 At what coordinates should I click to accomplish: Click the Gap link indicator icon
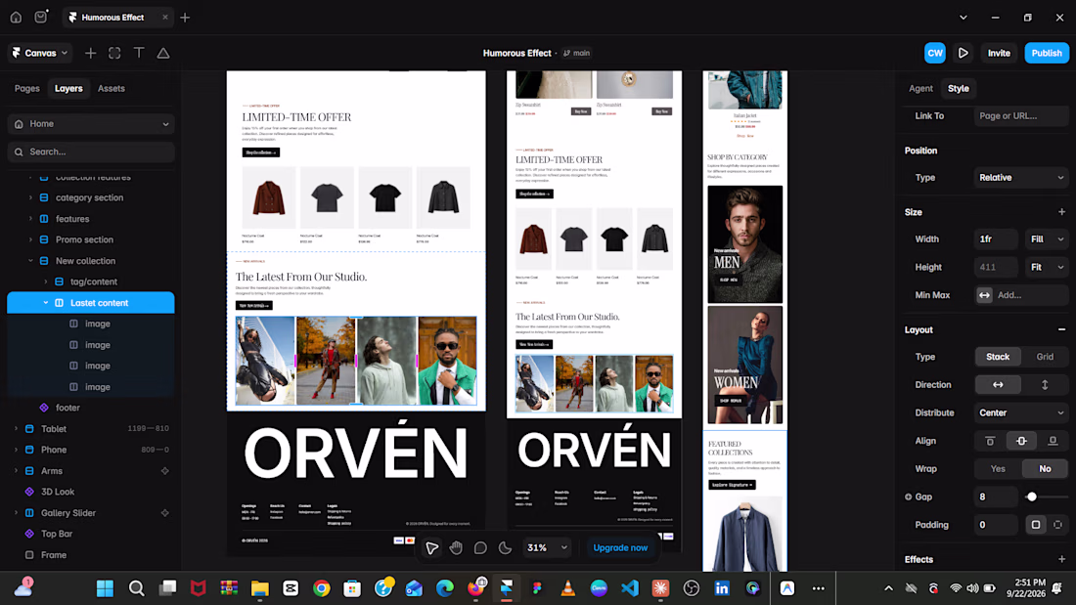pyautogui.click(x=908, y=497)
